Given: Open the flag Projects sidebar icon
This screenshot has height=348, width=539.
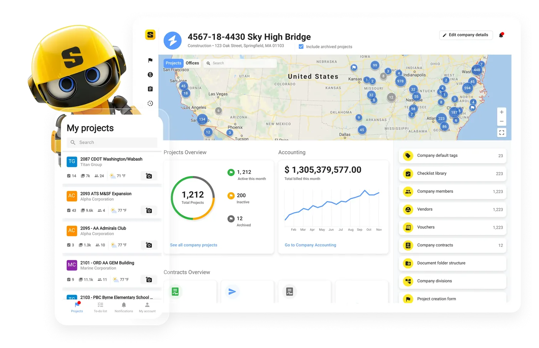Looking at the screenshot, I should 150,60.
